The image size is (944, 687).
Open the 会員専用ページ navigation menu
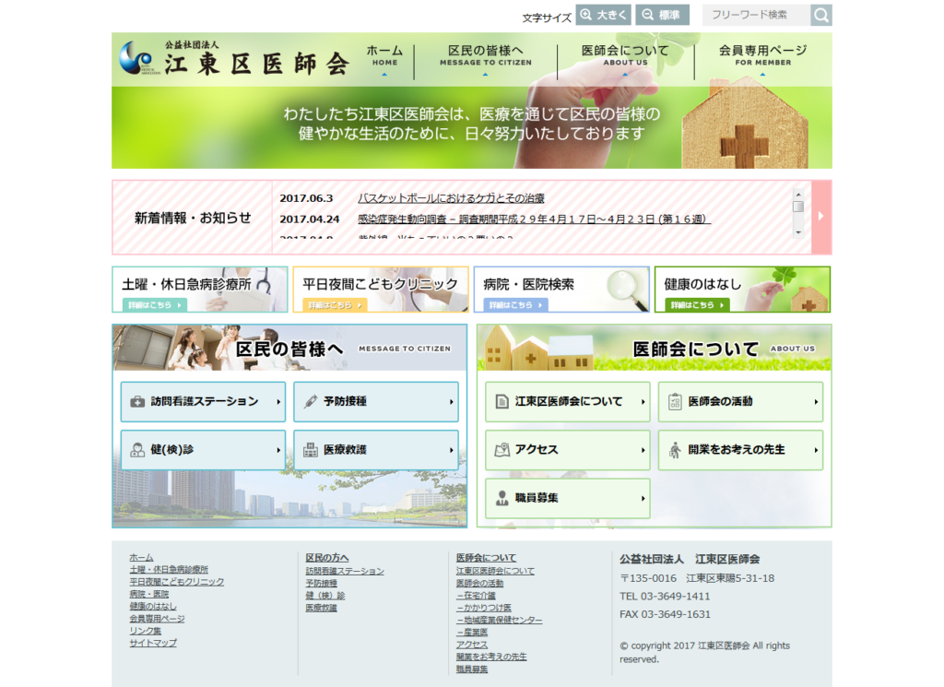pyautogui.click(x=762, y=56)
